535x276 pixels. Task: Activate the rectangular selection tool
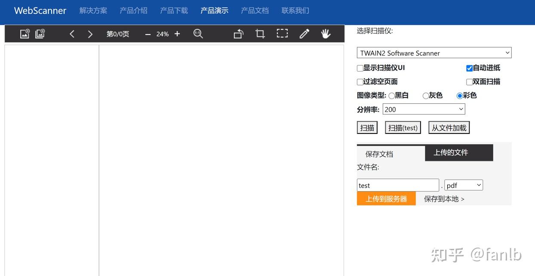[282, 34]
